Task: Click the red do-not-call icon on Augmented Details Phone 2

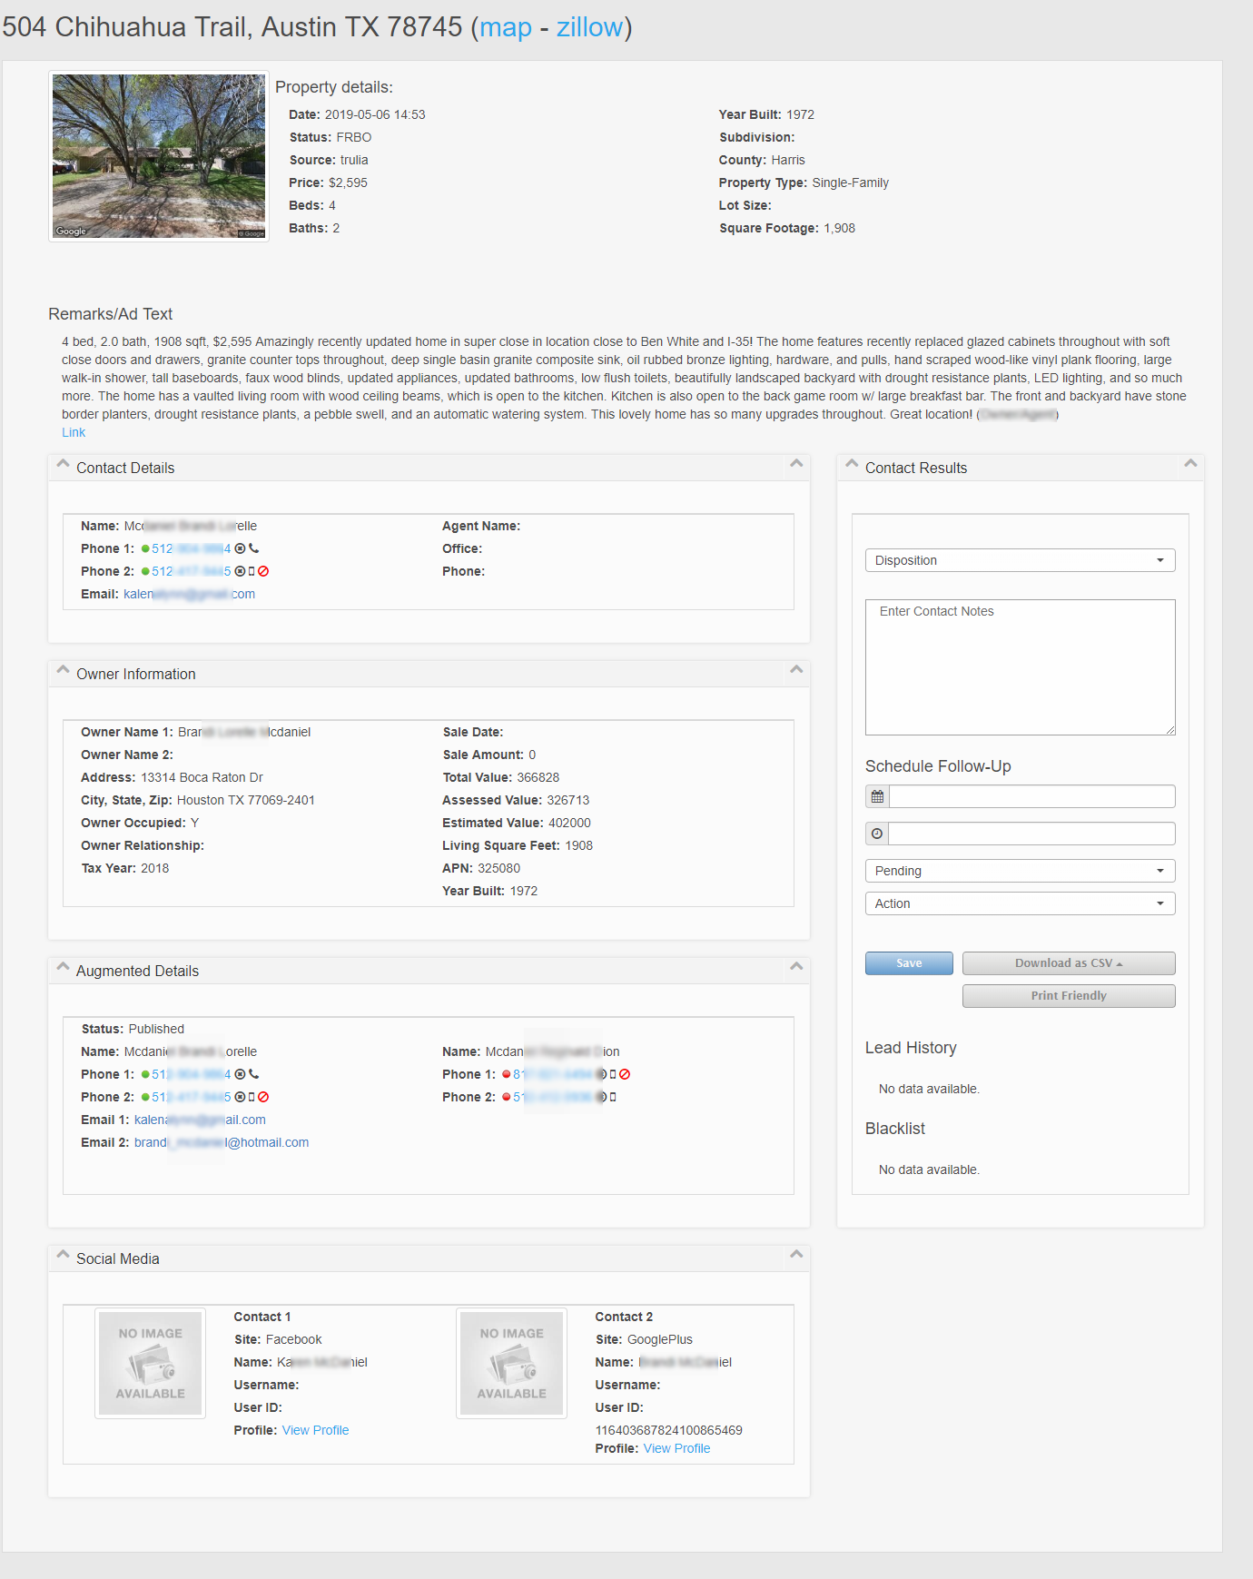Action: click(263, 1097)
